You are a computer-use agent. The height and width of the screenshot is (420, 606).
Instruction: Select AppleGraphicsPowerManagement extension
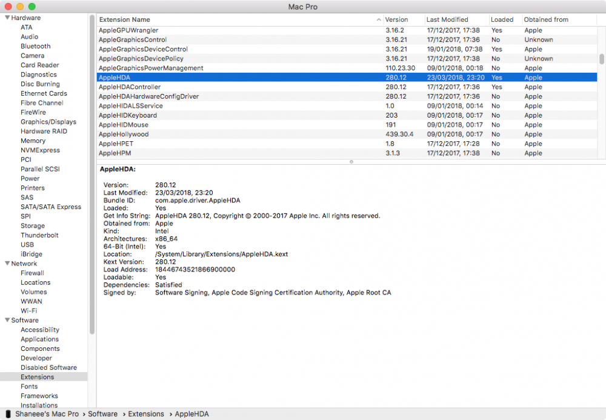347,68
